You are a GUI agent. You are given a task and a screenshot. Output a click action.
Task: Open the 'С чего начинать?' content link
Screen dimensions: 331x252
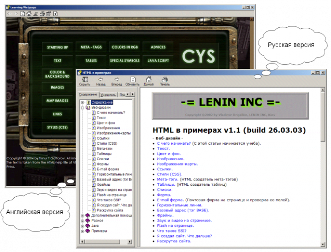tap(174, 143)
